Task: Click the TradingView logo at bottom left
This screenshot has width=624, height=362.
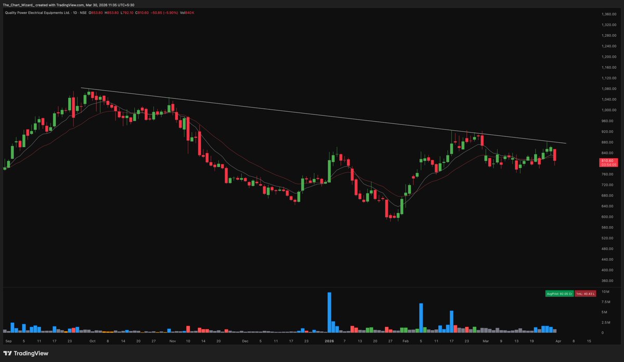Action: click(26, 353)
